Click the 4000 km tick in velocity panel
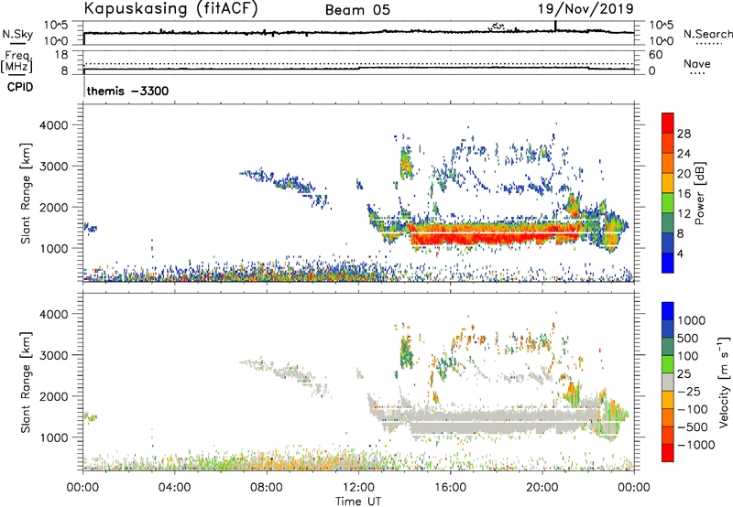 tap(54, 314)
